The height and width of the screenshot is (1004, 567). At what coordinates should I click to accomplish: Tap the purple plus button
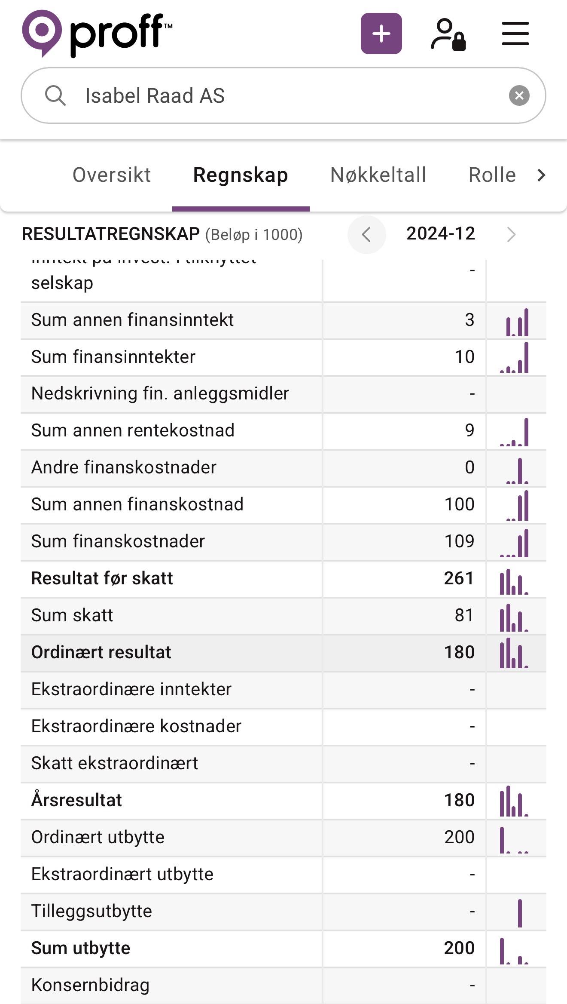click(x=381, y=34)
